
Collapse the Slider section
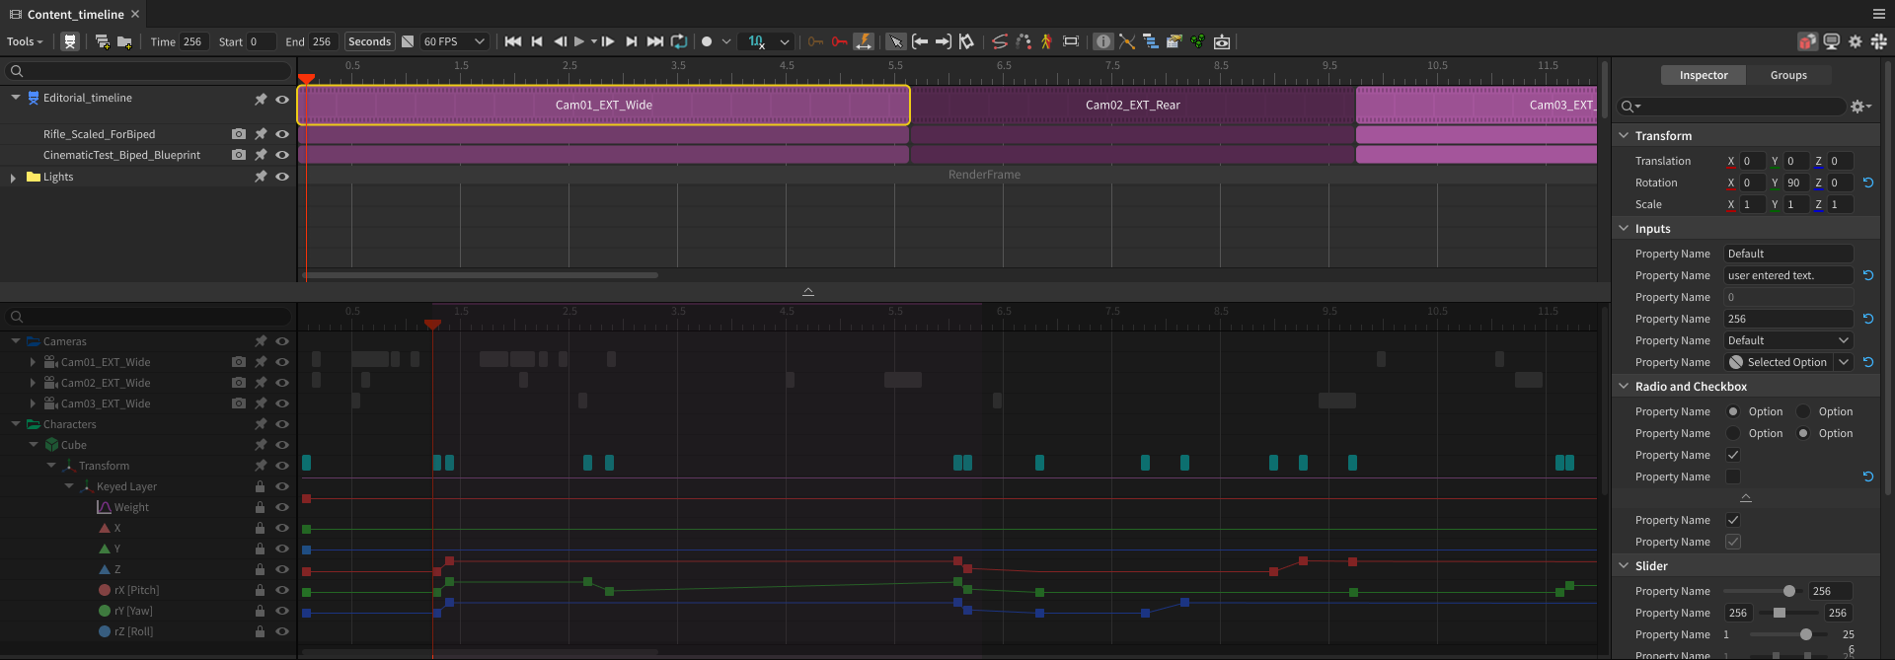click(x=1624, y=565)
